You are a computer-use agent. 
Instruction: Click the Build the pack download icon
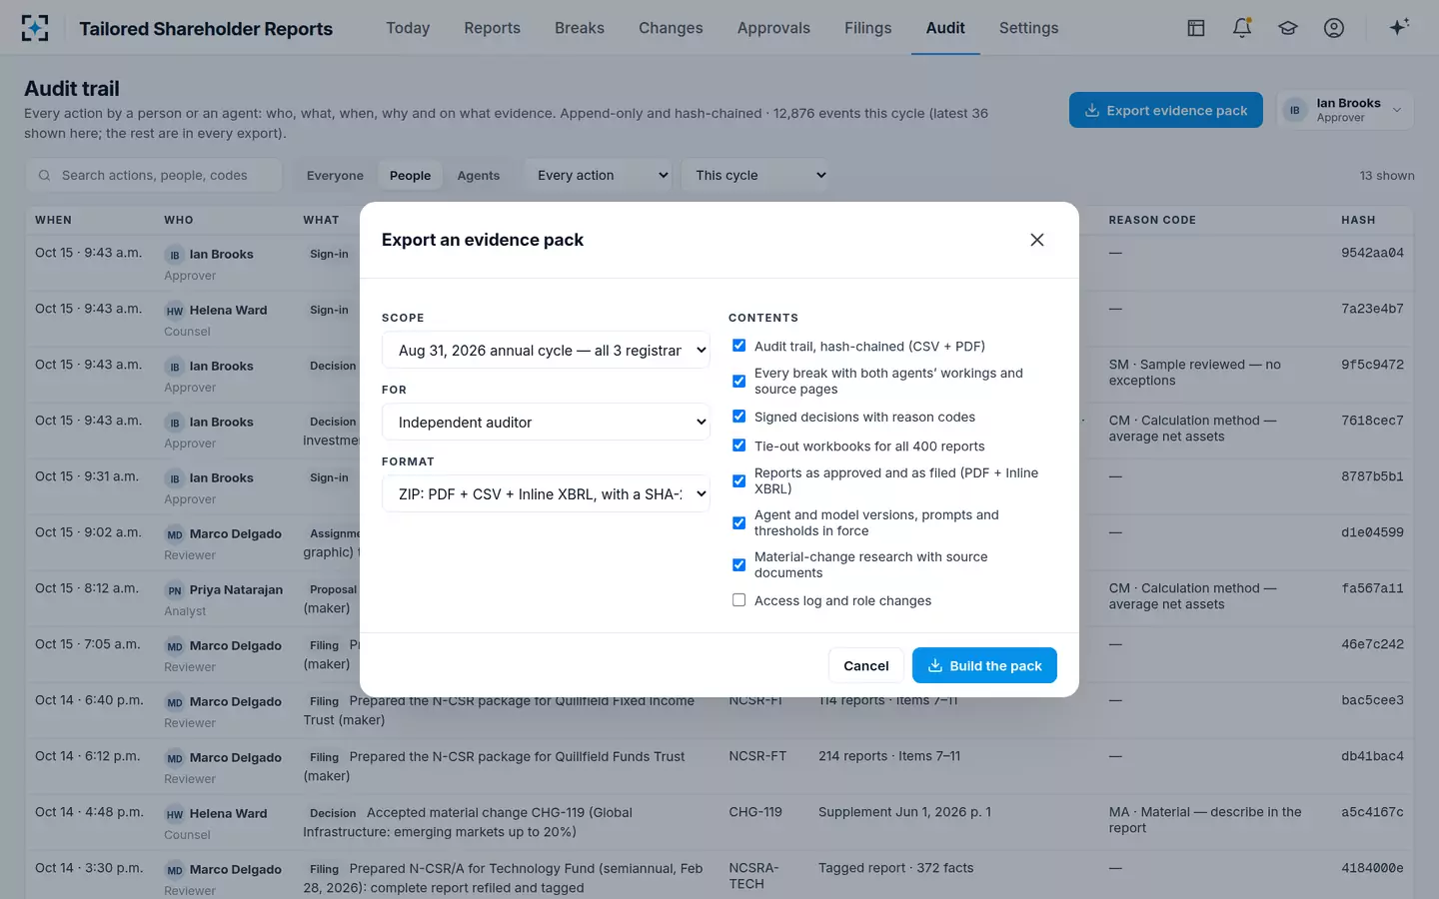pos(935,665)
